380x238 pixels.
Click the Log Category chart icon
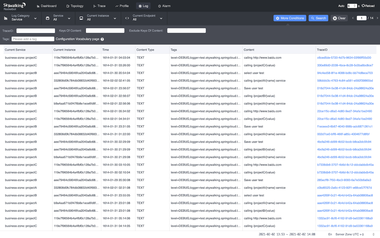[x=5, y=18]
